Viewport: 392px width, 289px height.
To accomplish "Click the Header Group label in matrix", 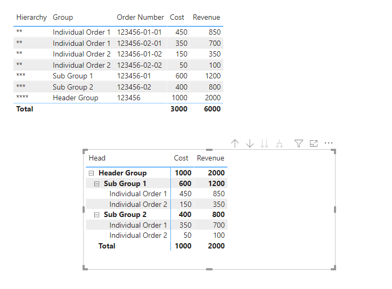I will click(x=123, y=173).
